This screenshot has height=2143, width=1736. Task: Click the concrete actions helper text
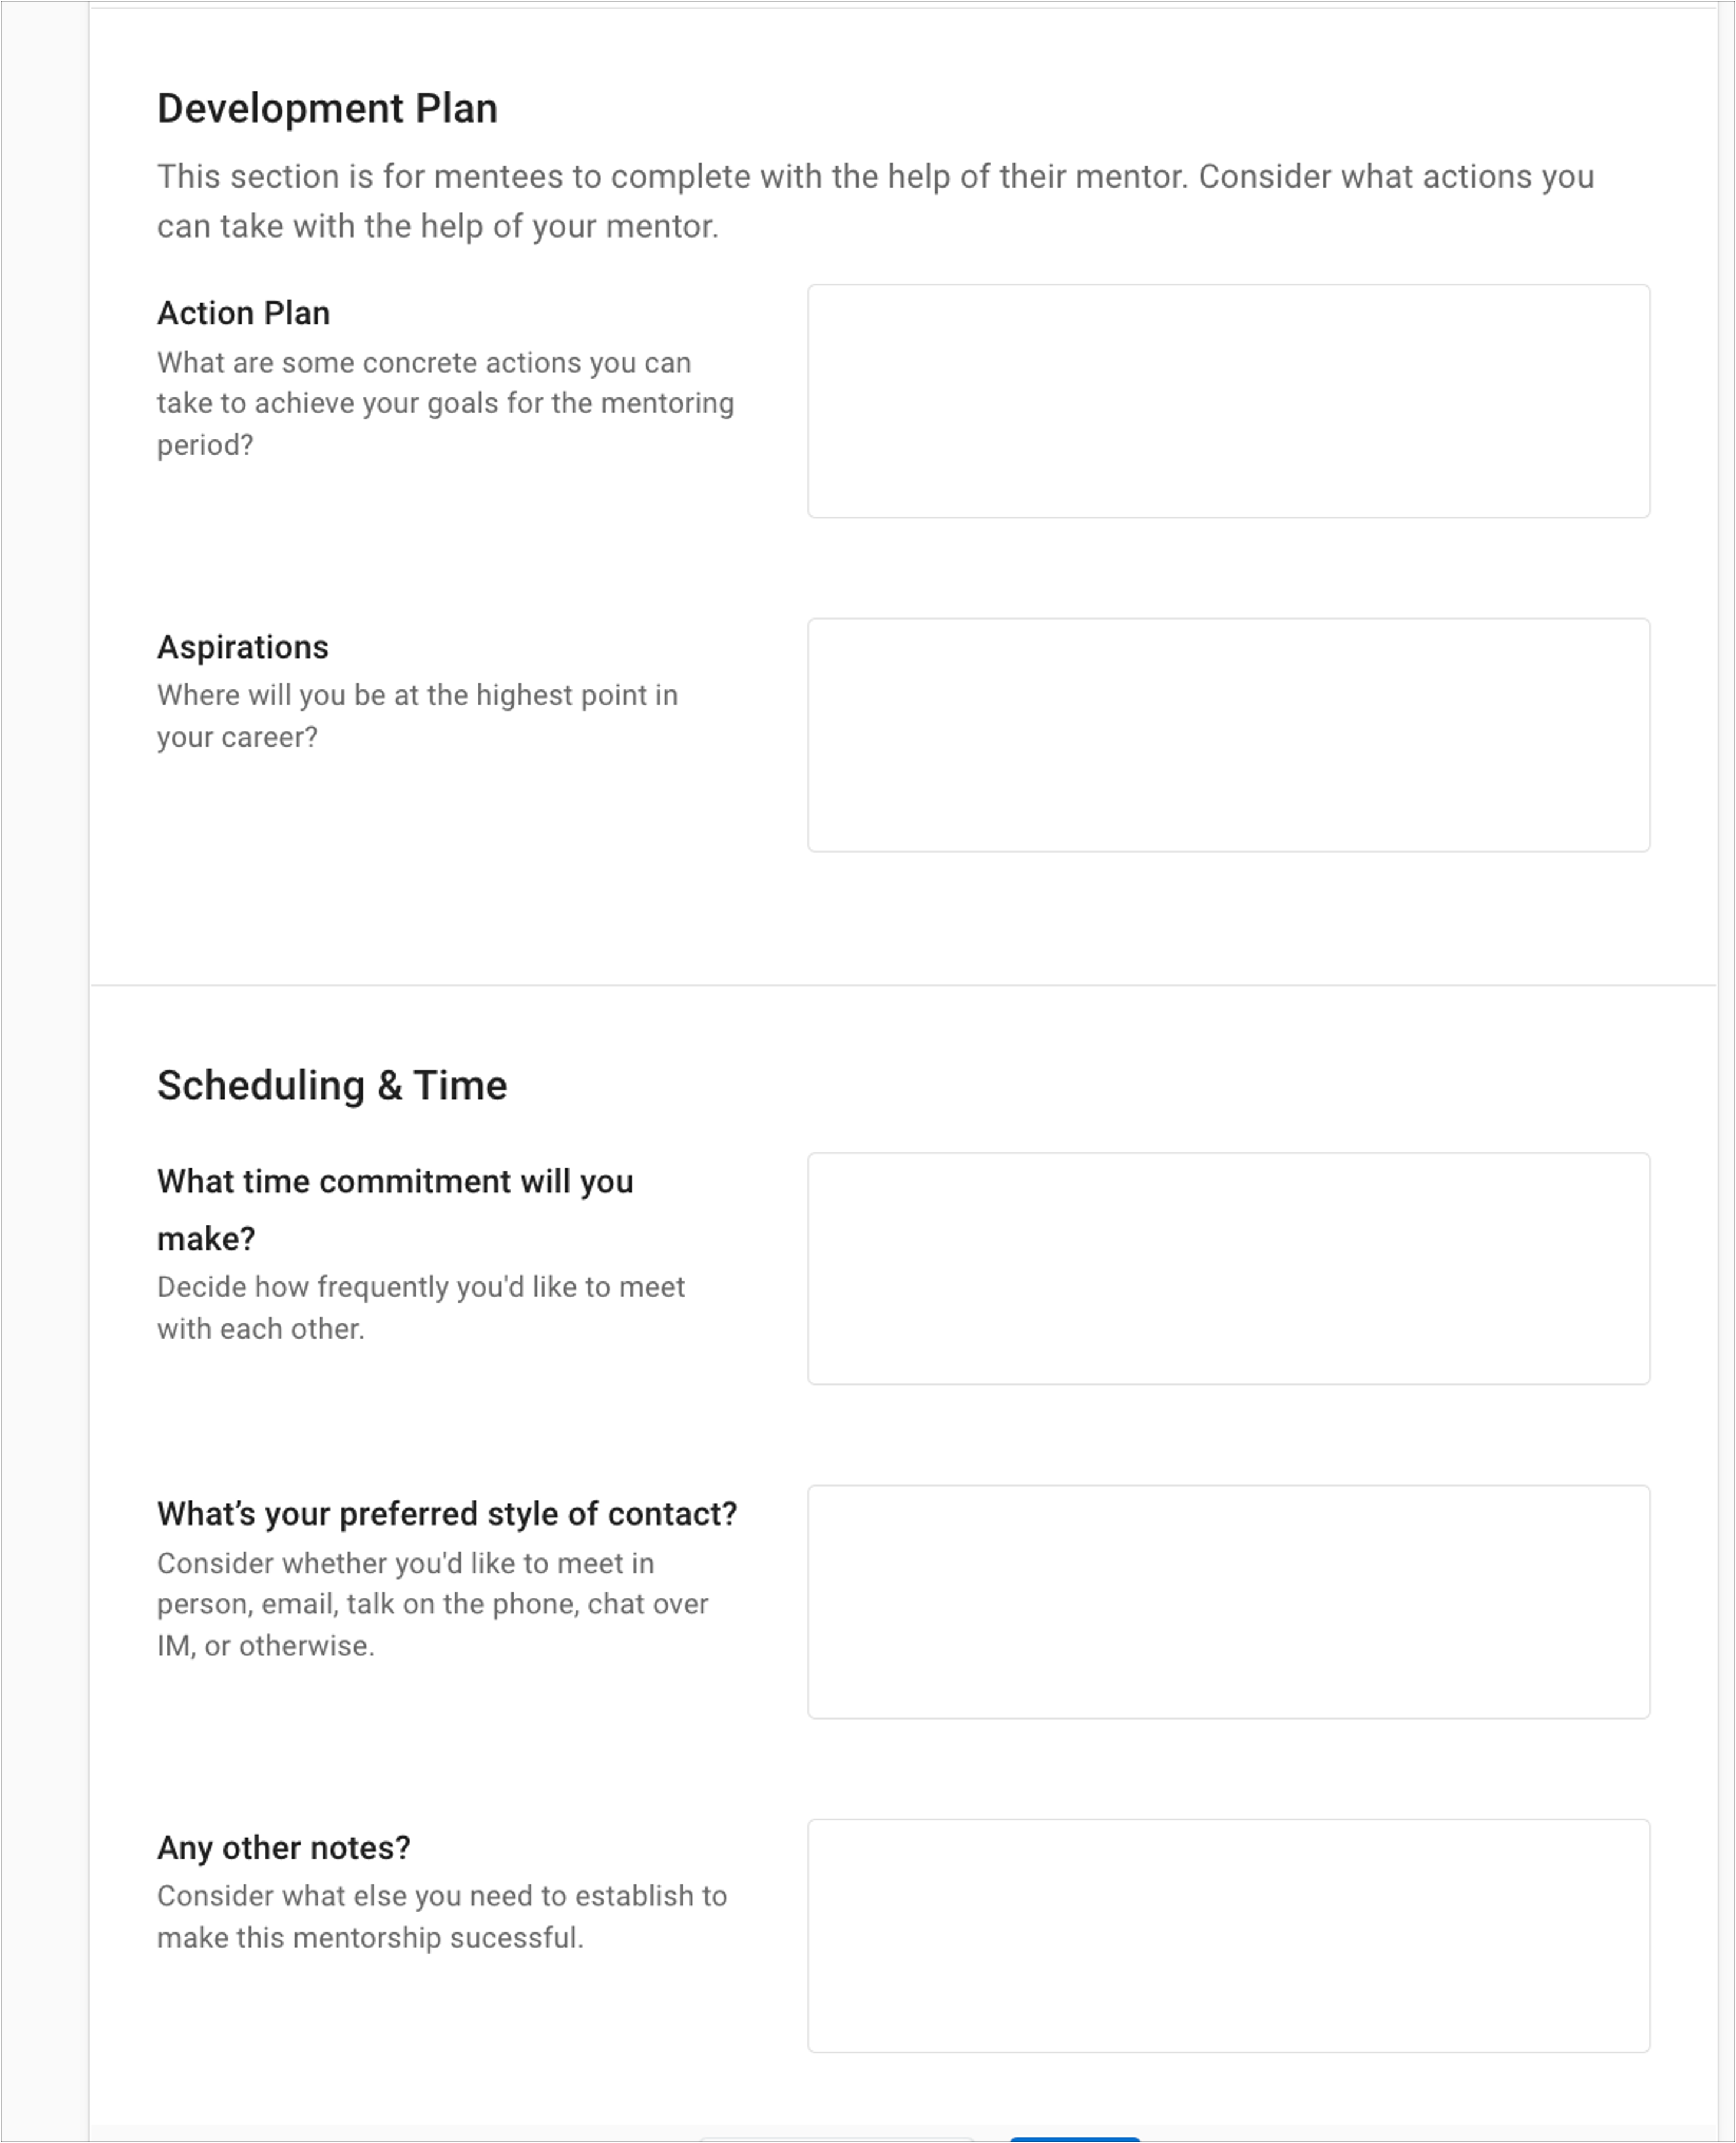point(445,403)
